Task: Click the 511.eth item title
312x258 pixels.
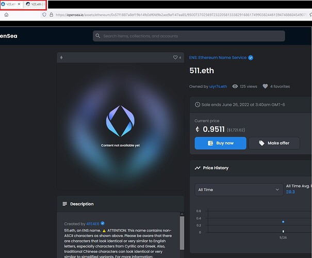Action: (202, 71)
